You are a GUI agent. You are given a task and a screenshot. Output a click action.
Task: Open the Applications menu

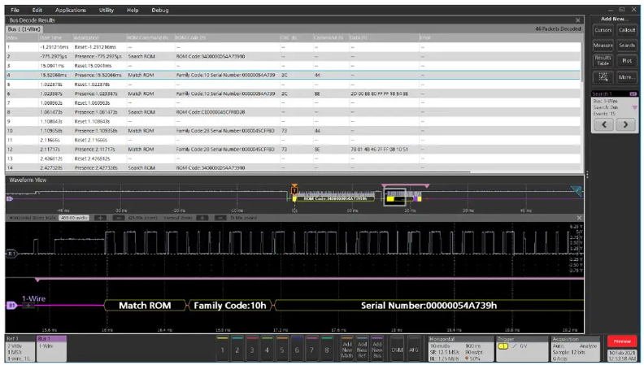click(x=70, y=10)
